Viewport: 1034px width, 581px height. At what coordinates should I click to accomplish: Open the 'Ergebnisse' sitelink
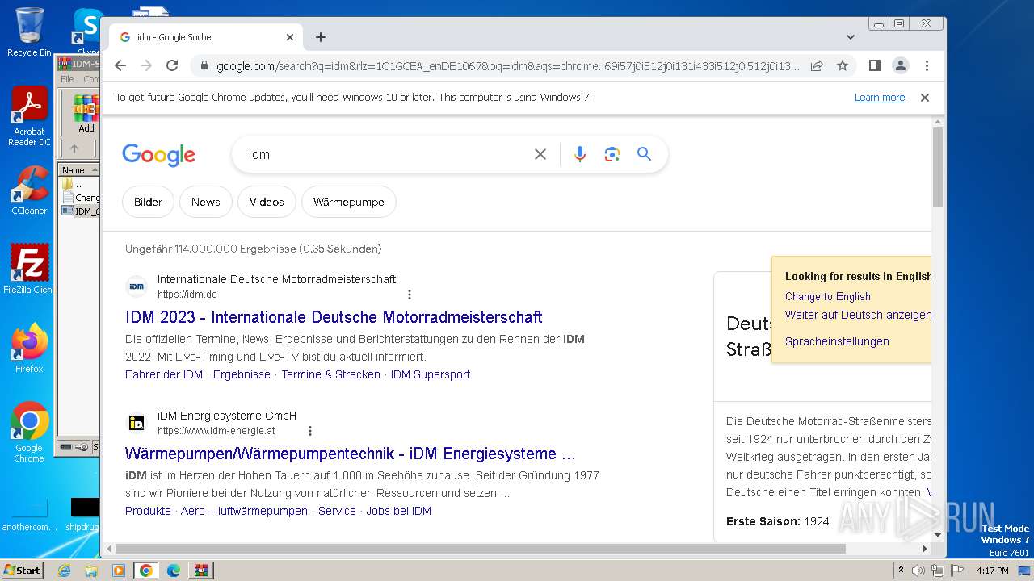[x=242, y=374]
